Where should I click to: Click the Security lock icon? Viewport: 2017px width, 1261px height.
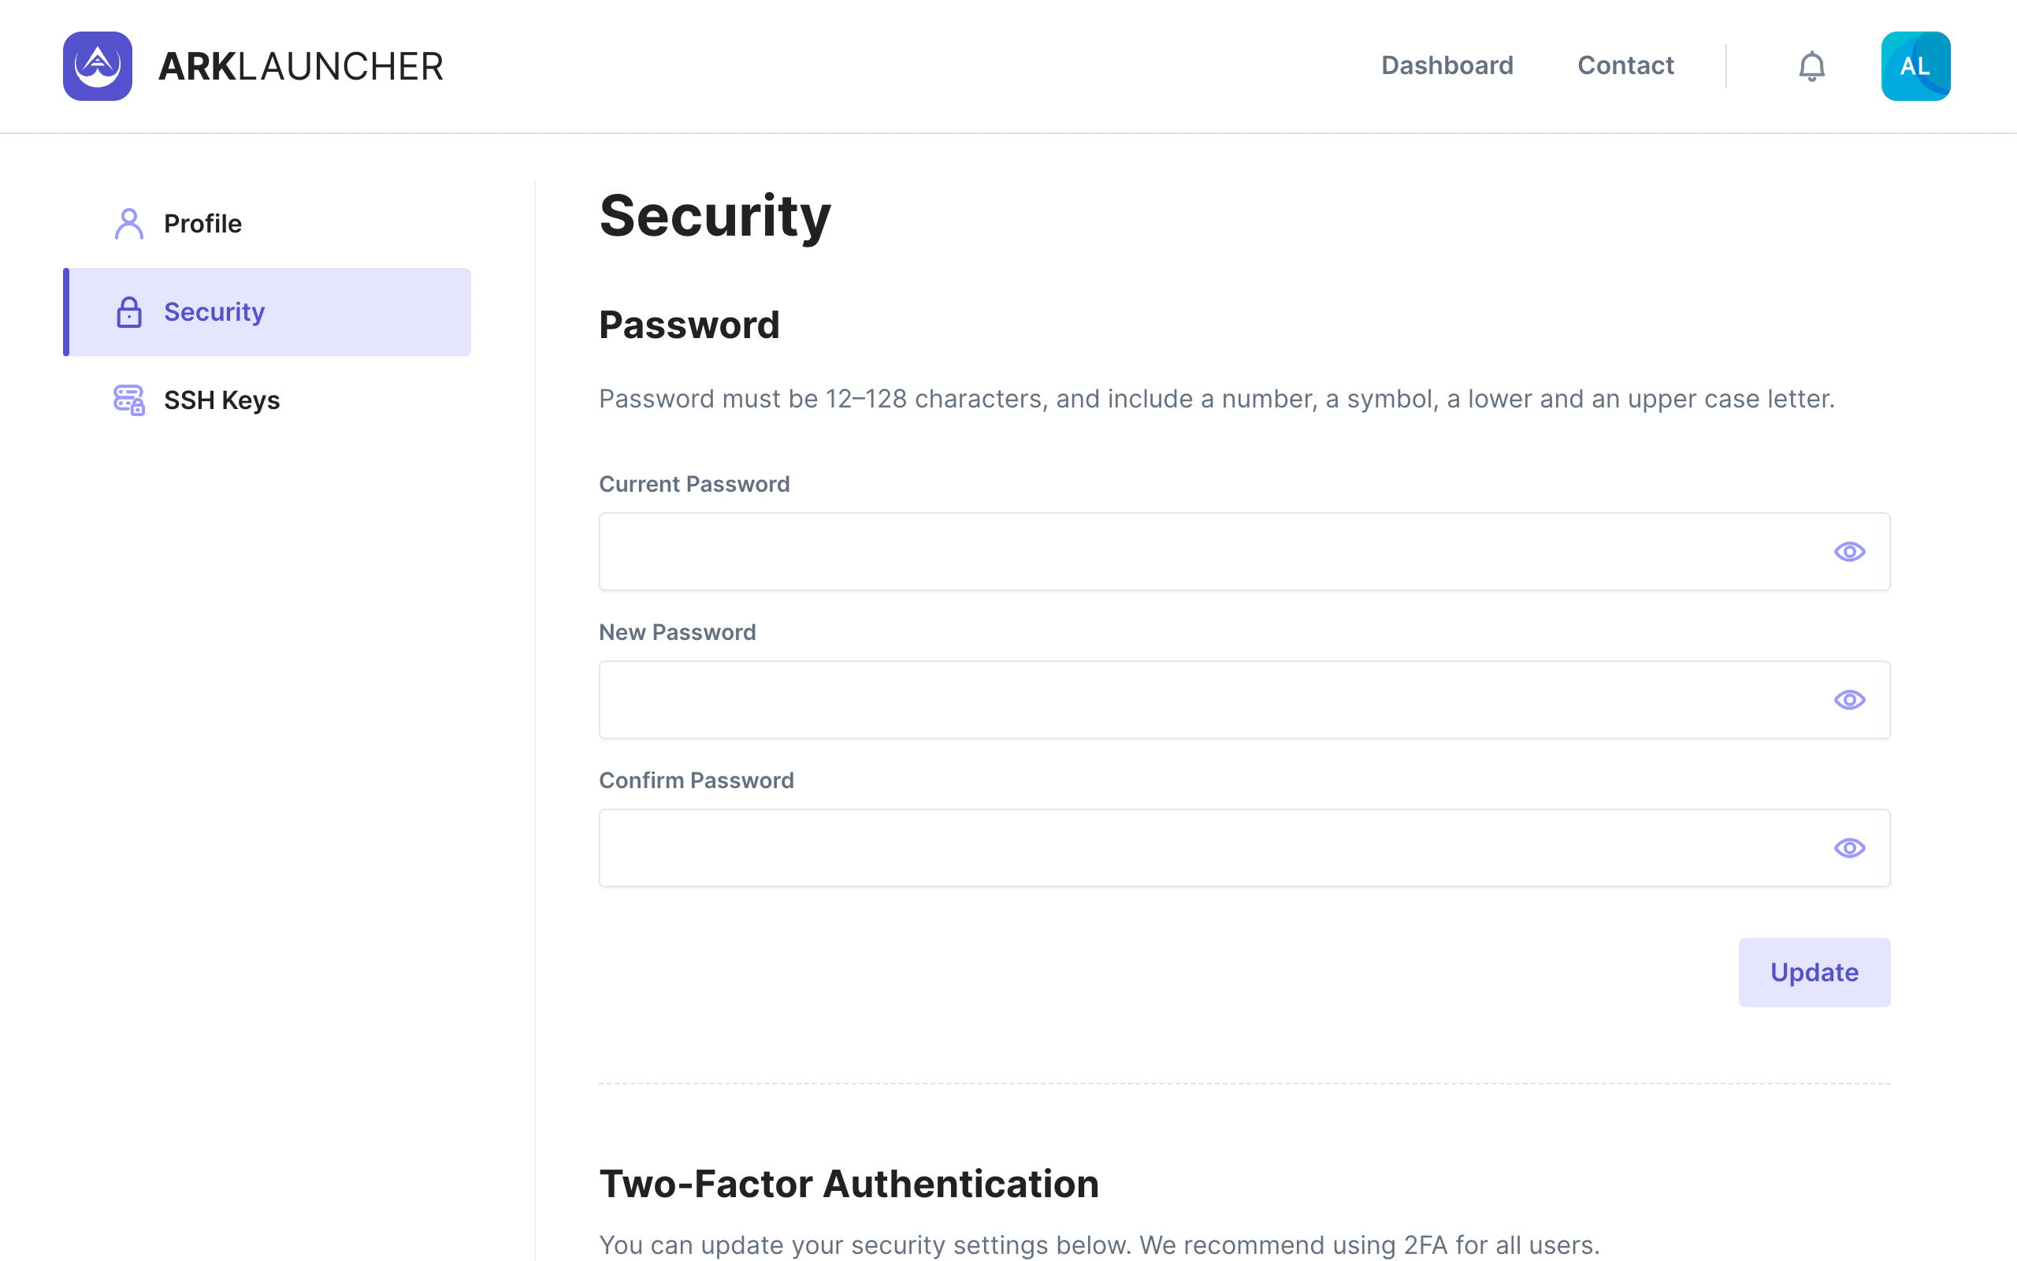pos(129,312)
